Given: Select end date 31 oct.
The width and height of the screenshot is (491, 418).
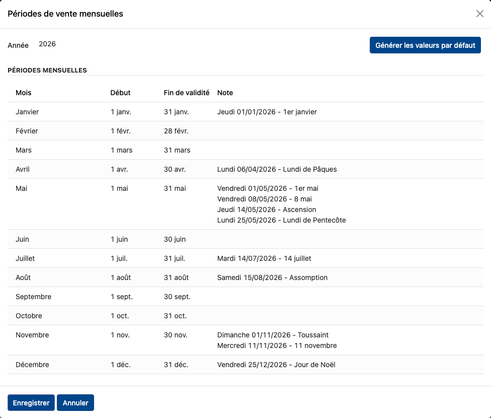Looking at the screenshot, I should (176, 316).
